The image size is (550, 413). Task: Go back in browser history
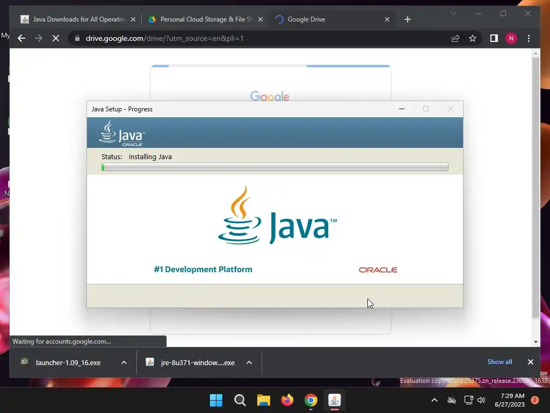(21, 38)
